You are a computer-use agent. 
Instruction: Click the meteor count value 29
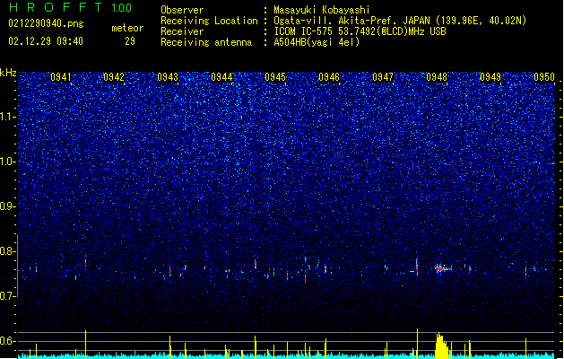pyautogui.click(x=130, y=41)
